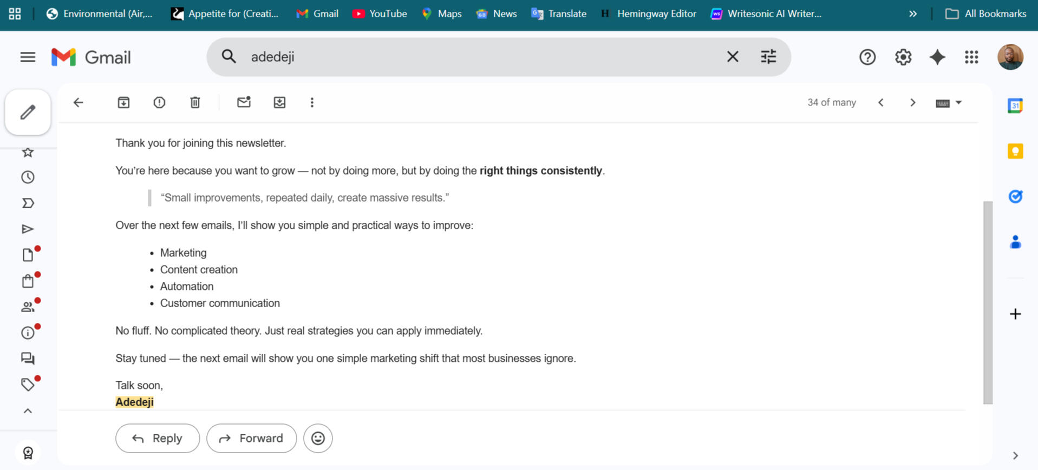Mark this email as unread

coord(244,102)
